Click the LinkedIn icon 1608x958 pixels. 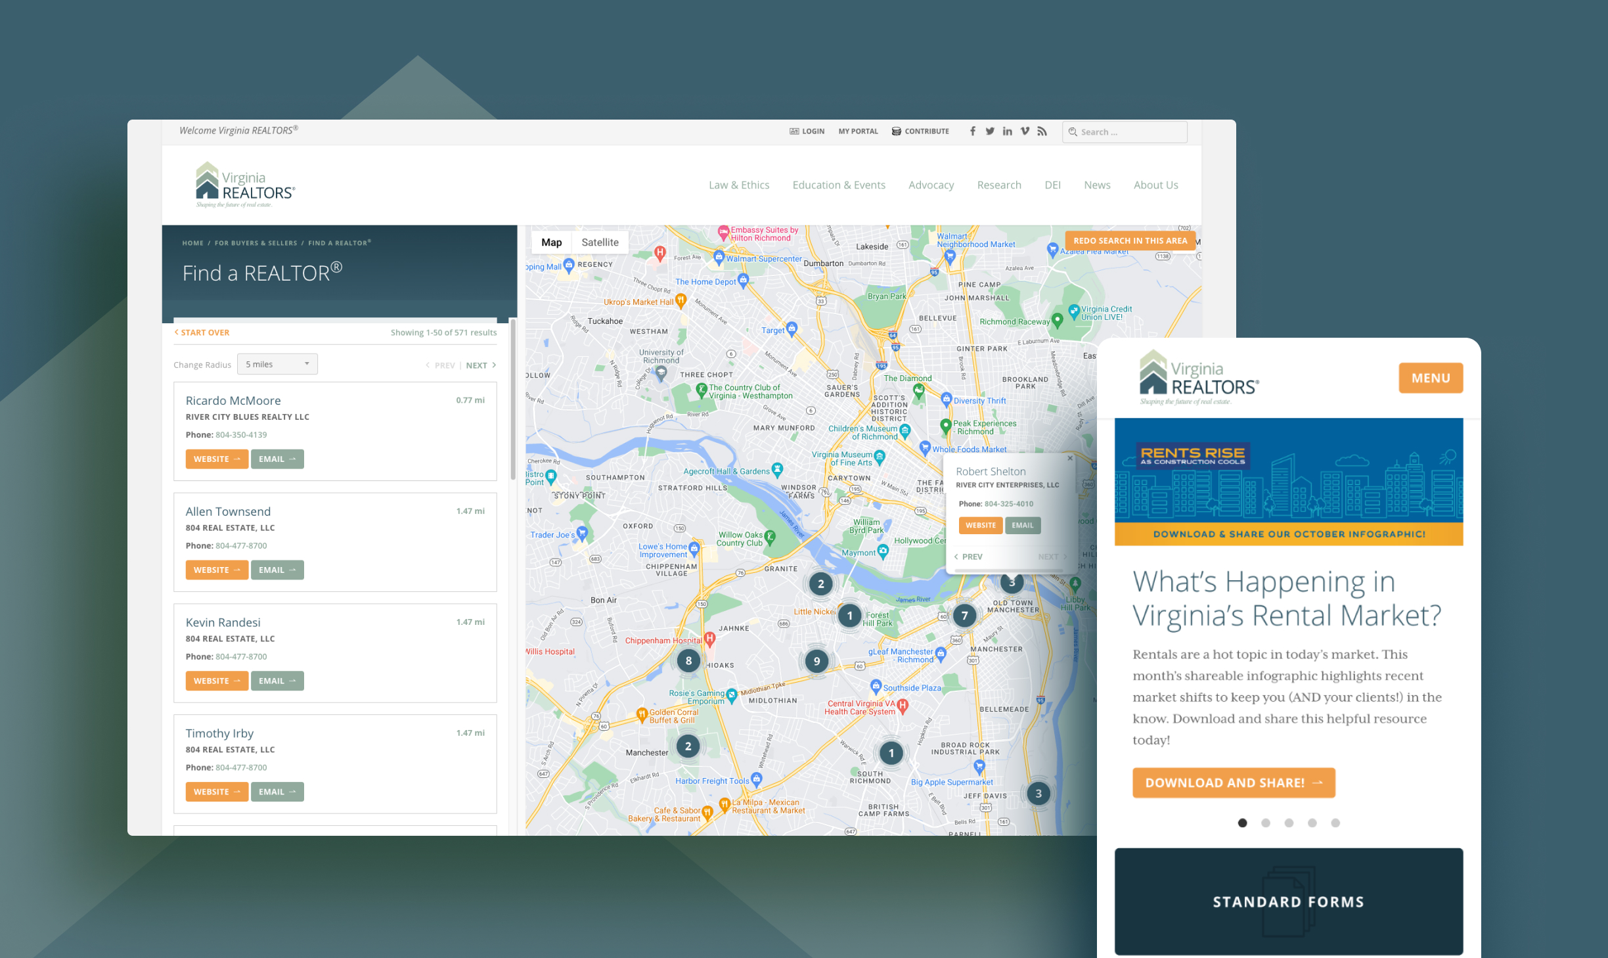[1007, 131]
